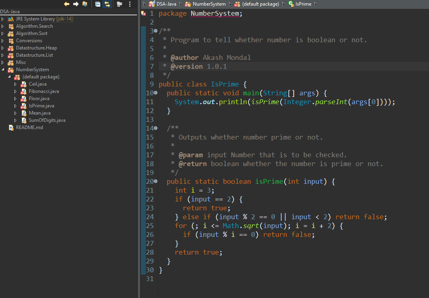
Task: Expand the IsPrime.java tree node
Action: pyautogui.click(x=16, y=106)
